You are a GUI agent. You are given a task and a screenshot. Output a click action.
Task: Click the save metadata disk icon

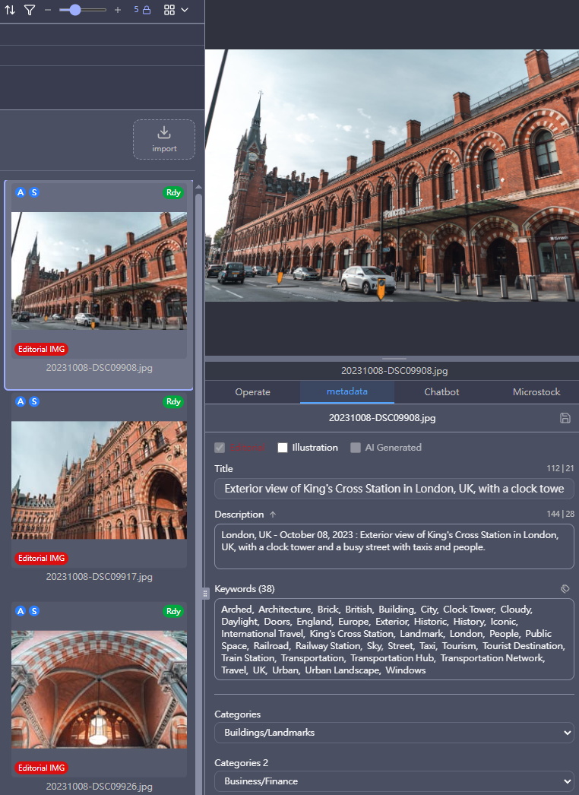click(x=565, y=418)
